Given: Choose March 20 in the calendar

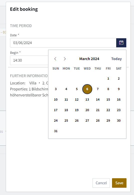Looking at the screenshot, I should coord(87,110).
